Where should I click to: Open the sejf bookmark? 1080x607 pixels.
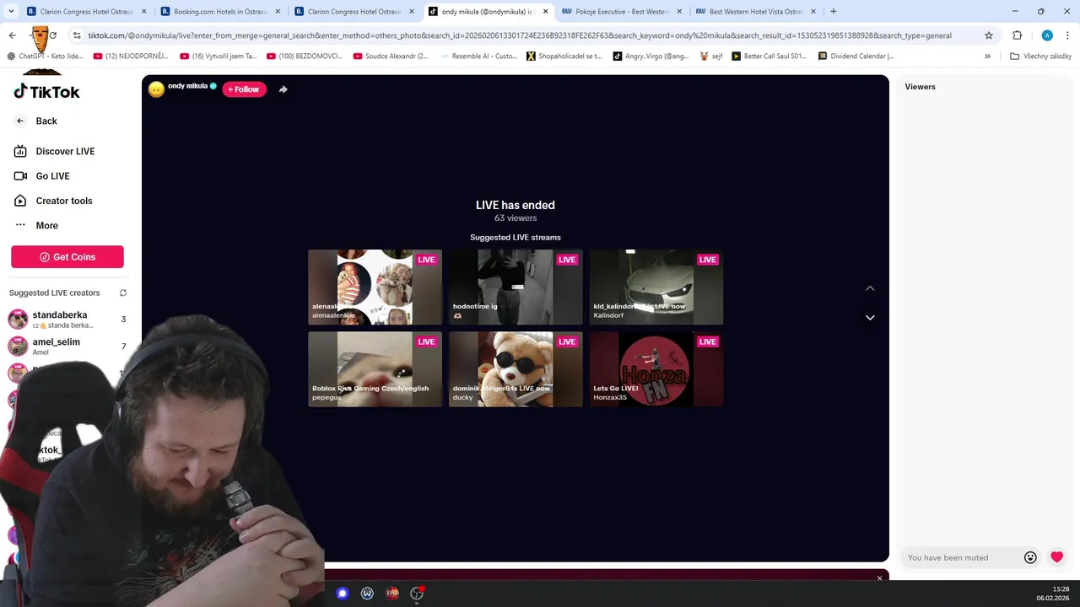[711, 56]
